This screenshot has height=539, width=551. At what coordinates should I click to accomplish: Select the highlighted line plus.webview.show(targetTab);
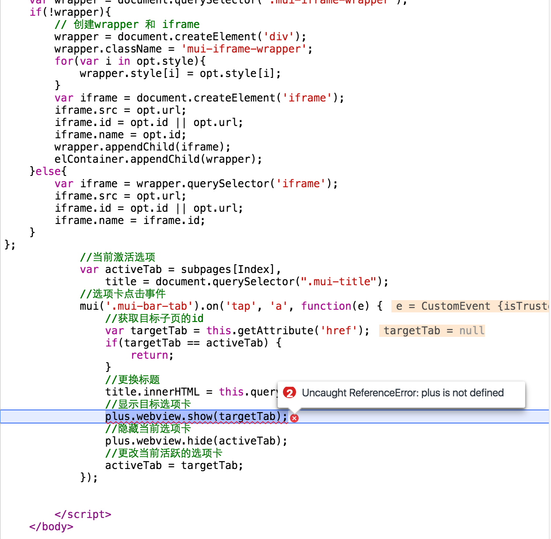196,416
